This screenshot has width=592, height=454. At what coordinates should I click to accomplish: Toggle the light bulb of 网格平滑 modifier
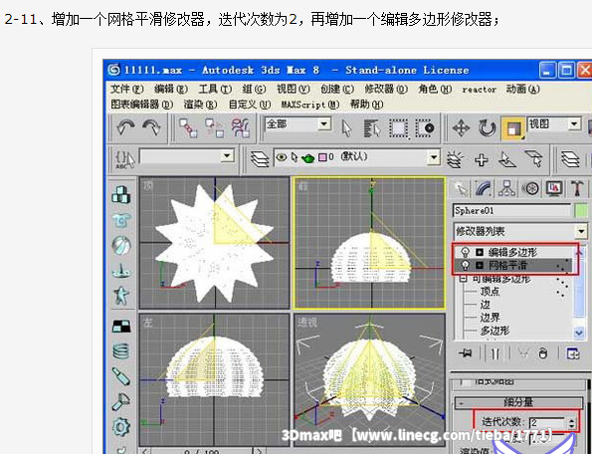click(x=466, y=265)
